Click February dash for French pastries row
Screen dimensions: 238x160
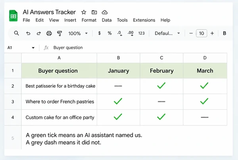[161, 102]
